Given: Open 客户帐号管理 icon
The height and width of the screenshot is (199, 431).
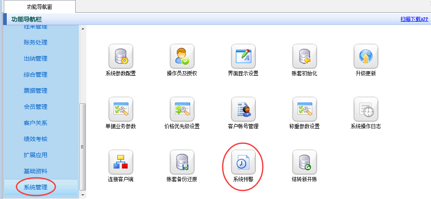Looking at the screenshot, I should pos(243,109).
